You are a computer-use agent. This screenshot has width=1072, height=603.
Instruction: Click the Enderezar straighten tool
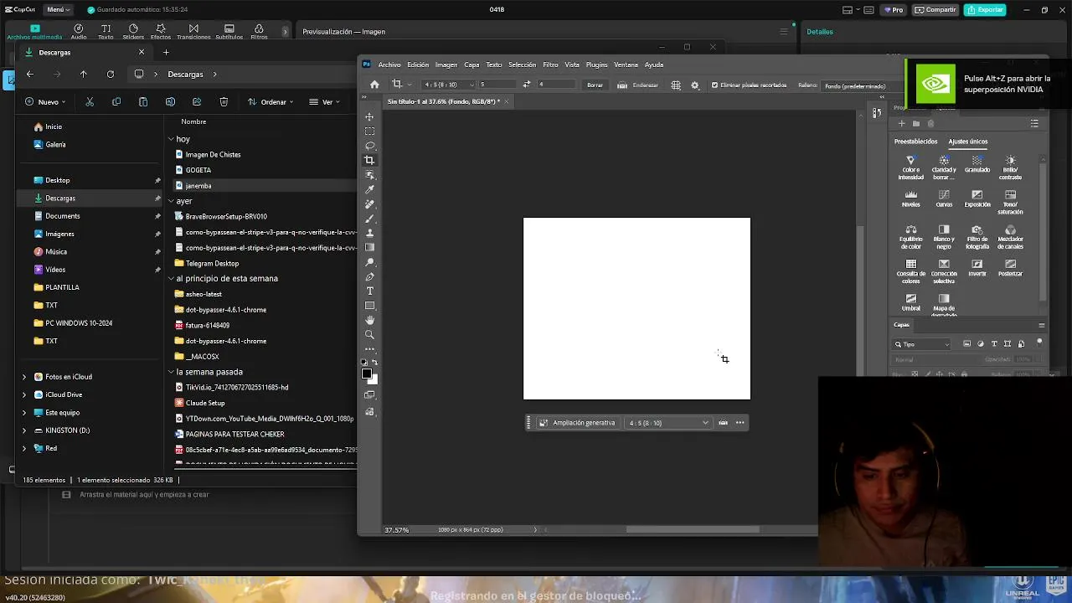click(x=637, y=85)
